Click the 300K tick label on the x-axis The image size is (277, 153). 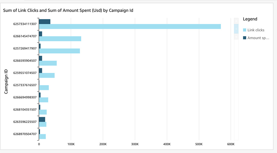point(135,144)
